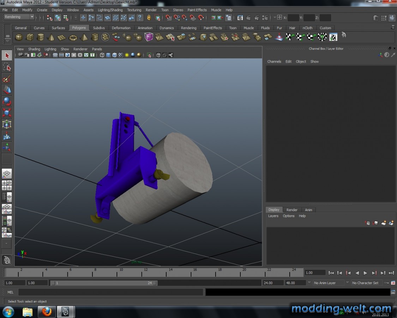Image resolution: width=397 pixels, height=318 pixels.
Task: Click Select by component type icon
Action: [66, 18]
